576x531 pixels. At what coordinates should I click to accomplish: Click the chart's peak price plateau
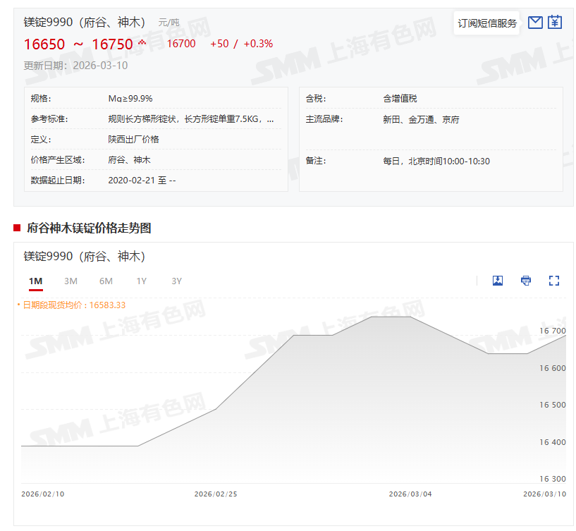pyautogui.click(x=391, y=317)
